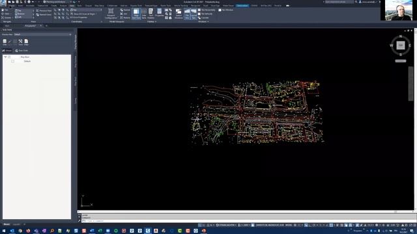Open the Data Table palette

pyautogui.click(x=144, y=14)
